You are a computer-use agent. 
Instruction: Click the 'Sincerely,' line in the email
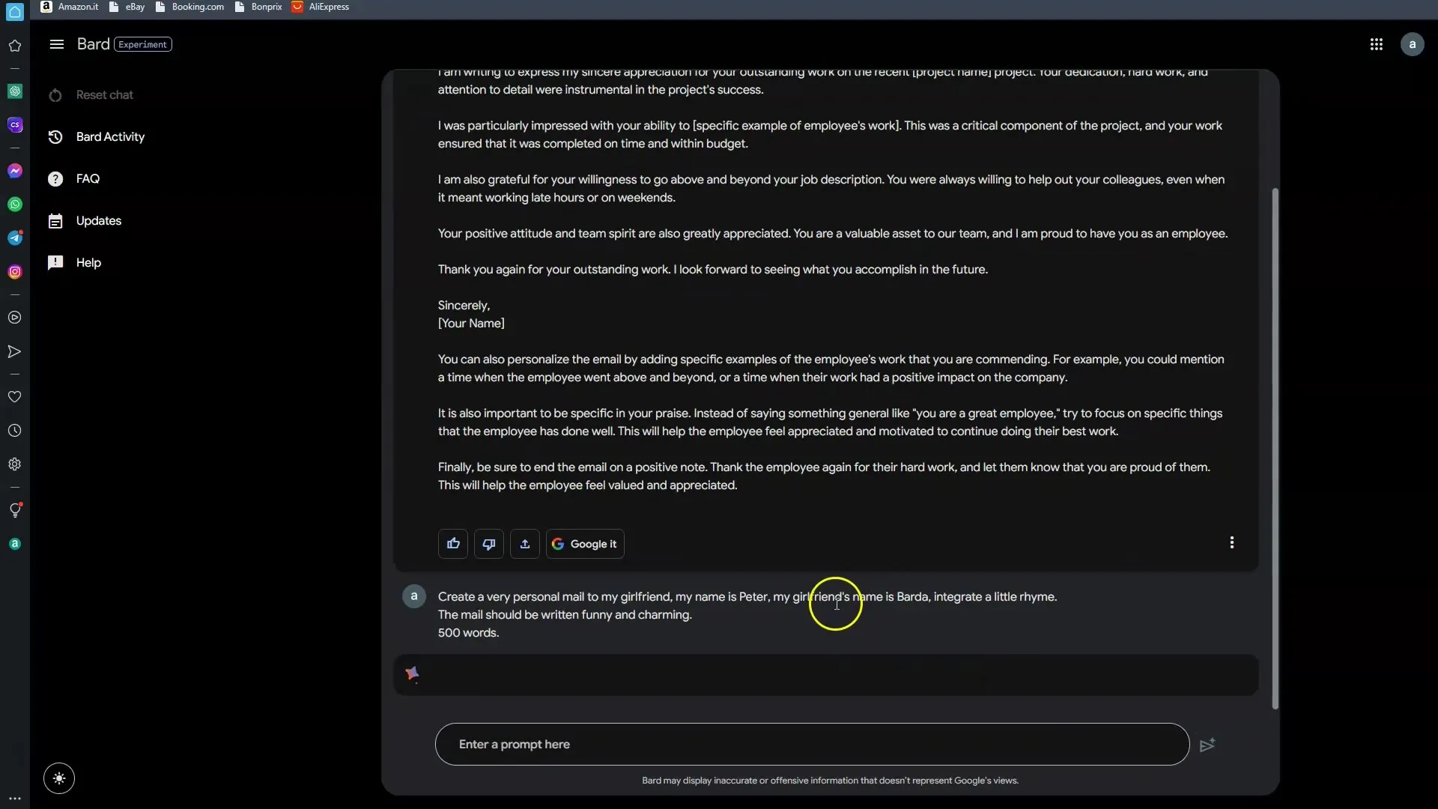pyautogui.click(x=464, y=306)
